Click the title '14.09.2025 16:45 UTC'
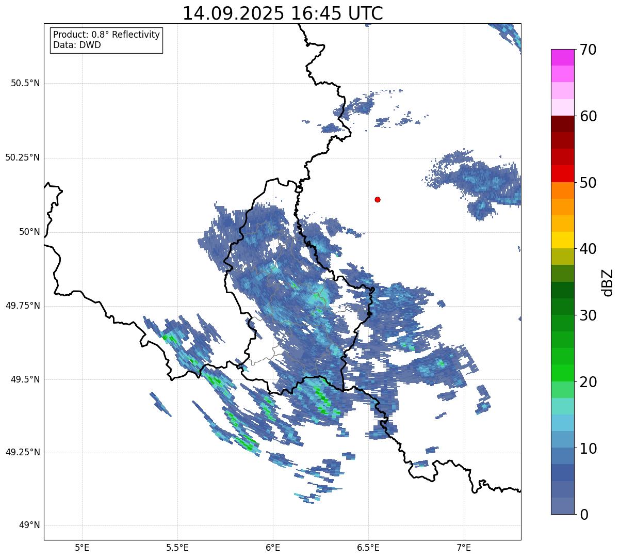620x558 pixels. pos(283,13)
